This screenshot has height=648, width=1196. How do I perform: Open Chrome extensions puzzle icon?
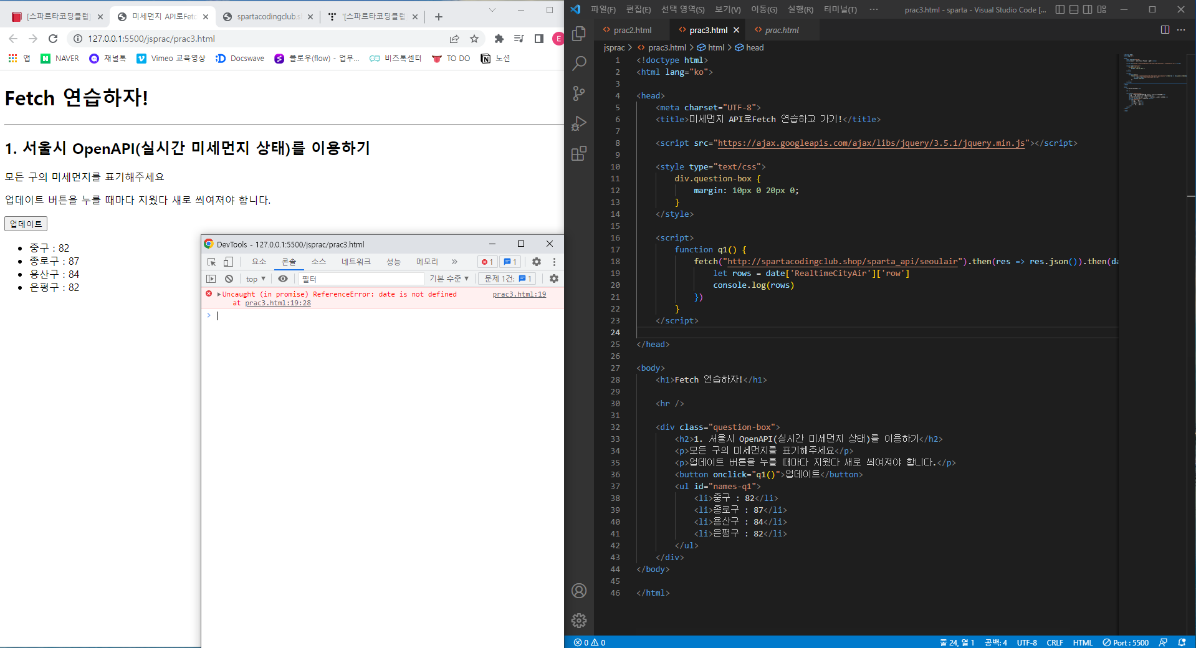pos(499,39)
